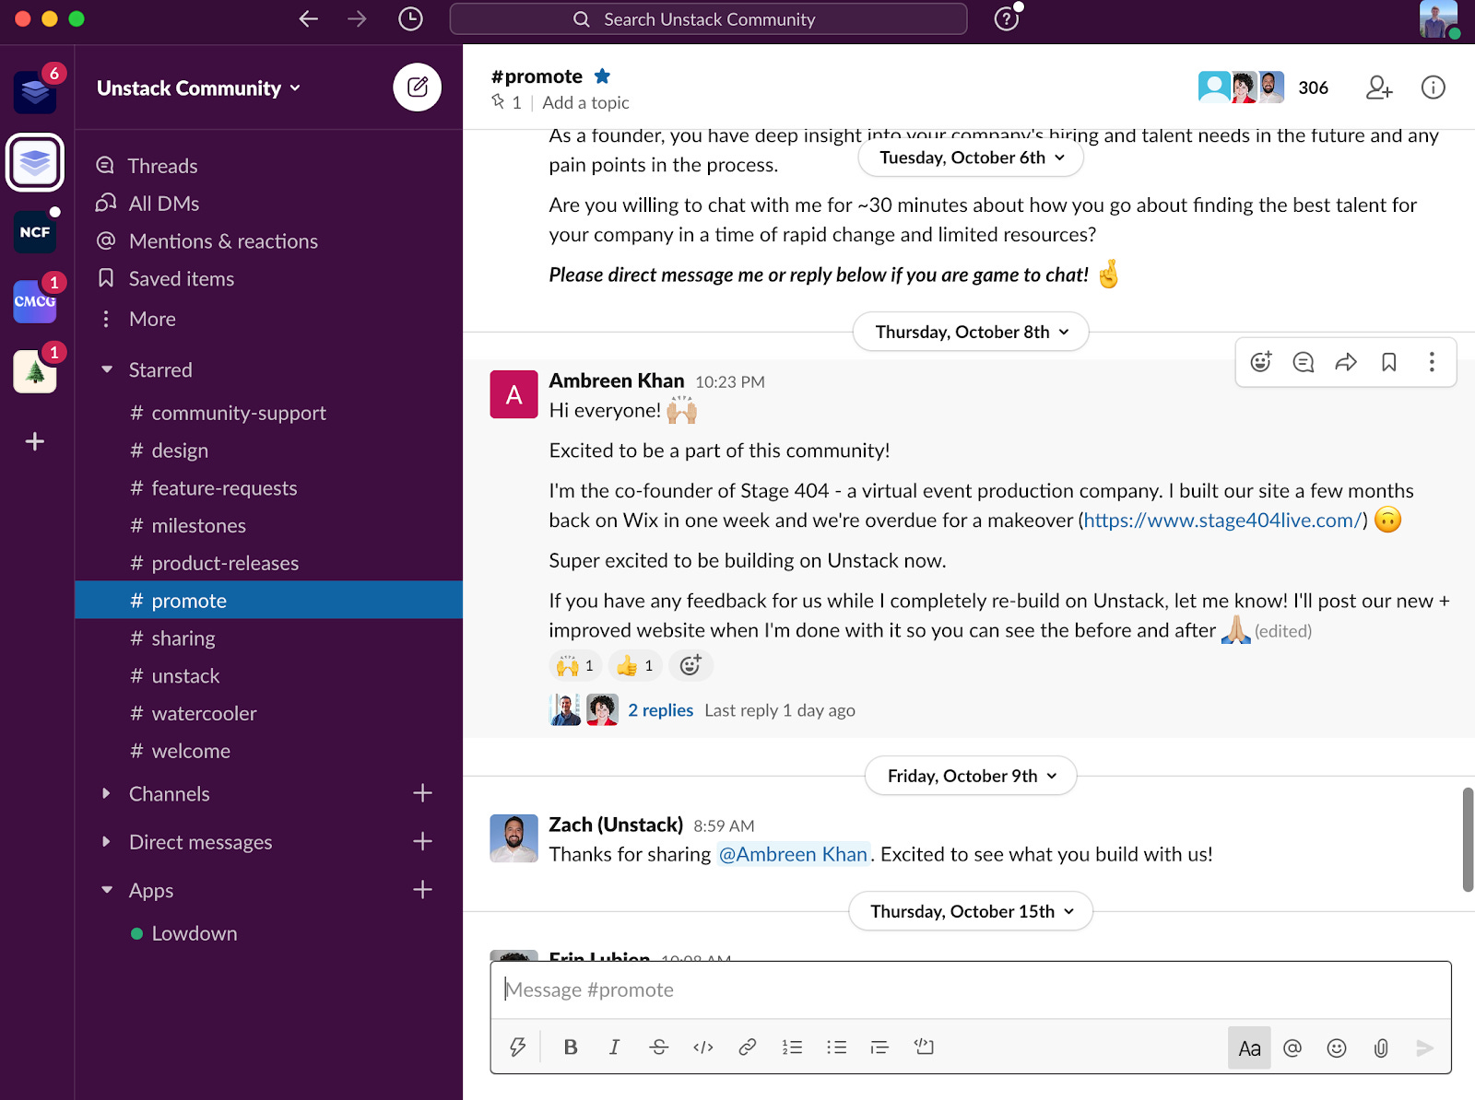This screenshot has width=1475, height=1100.
Task: Toggle bold formatting in composer
Action: (571, 1047)
